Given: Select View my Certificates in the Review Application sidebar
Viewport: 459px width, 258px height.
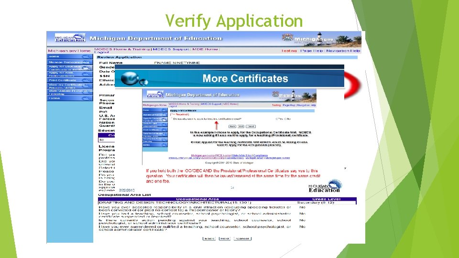Looking at the screenshot, I should pyautogui.click(x=70, y=86).
